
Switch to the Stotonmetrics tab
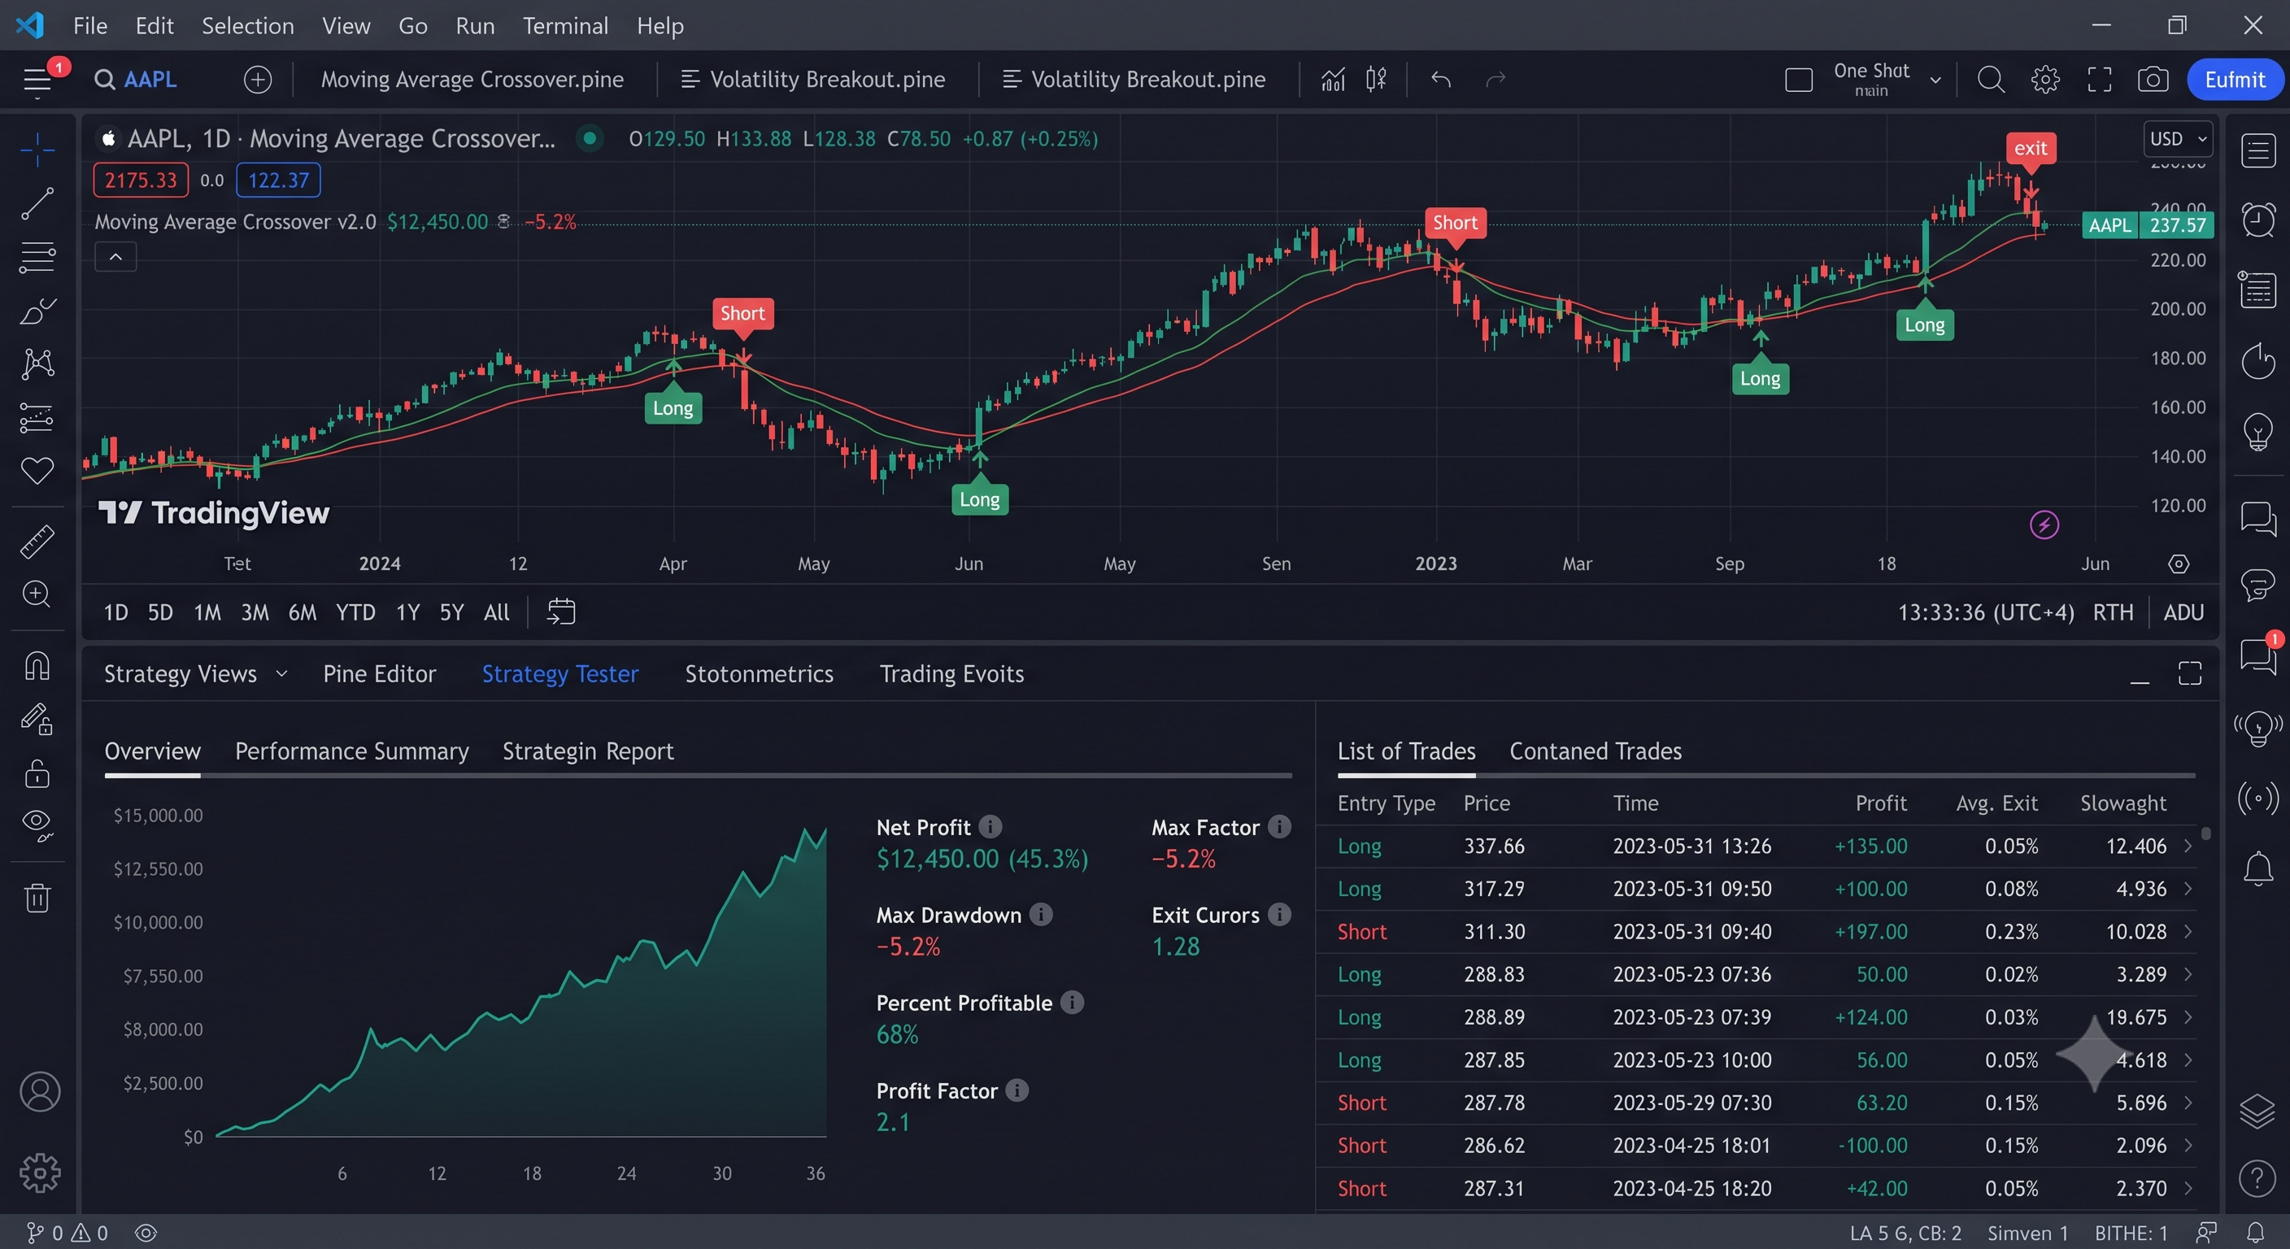coord(760,674)
